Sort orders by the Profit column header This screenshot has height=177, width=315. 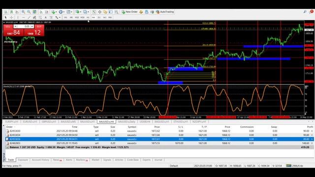(310, 127)
